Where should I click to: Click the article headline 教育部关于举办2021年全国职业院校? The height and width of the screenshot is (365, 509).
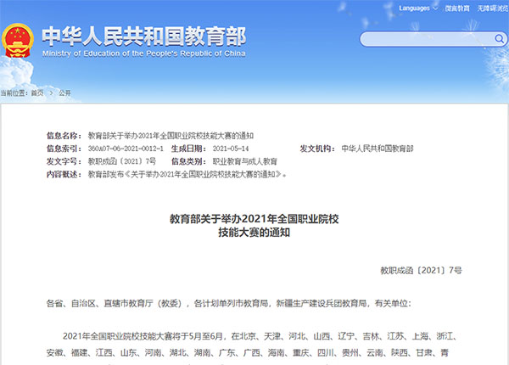click(255, 219)
